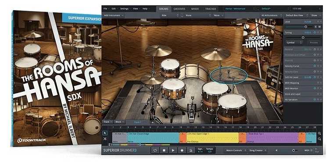This screenshot has width=333, height=162.
Task: Zoom in on the timeline
Action: [319, 133]
